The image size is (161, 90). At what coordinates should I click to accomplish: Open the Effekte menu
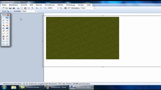coord(60,5)
